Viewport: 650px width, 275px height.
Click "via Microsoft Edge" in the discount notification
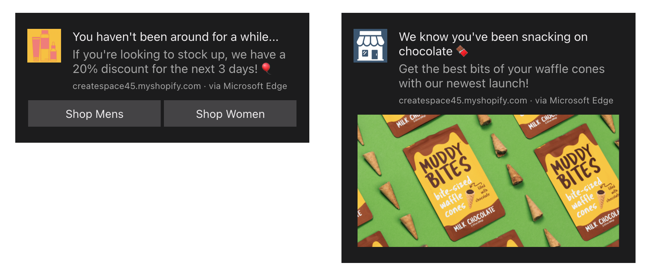[x=248, y=86]
